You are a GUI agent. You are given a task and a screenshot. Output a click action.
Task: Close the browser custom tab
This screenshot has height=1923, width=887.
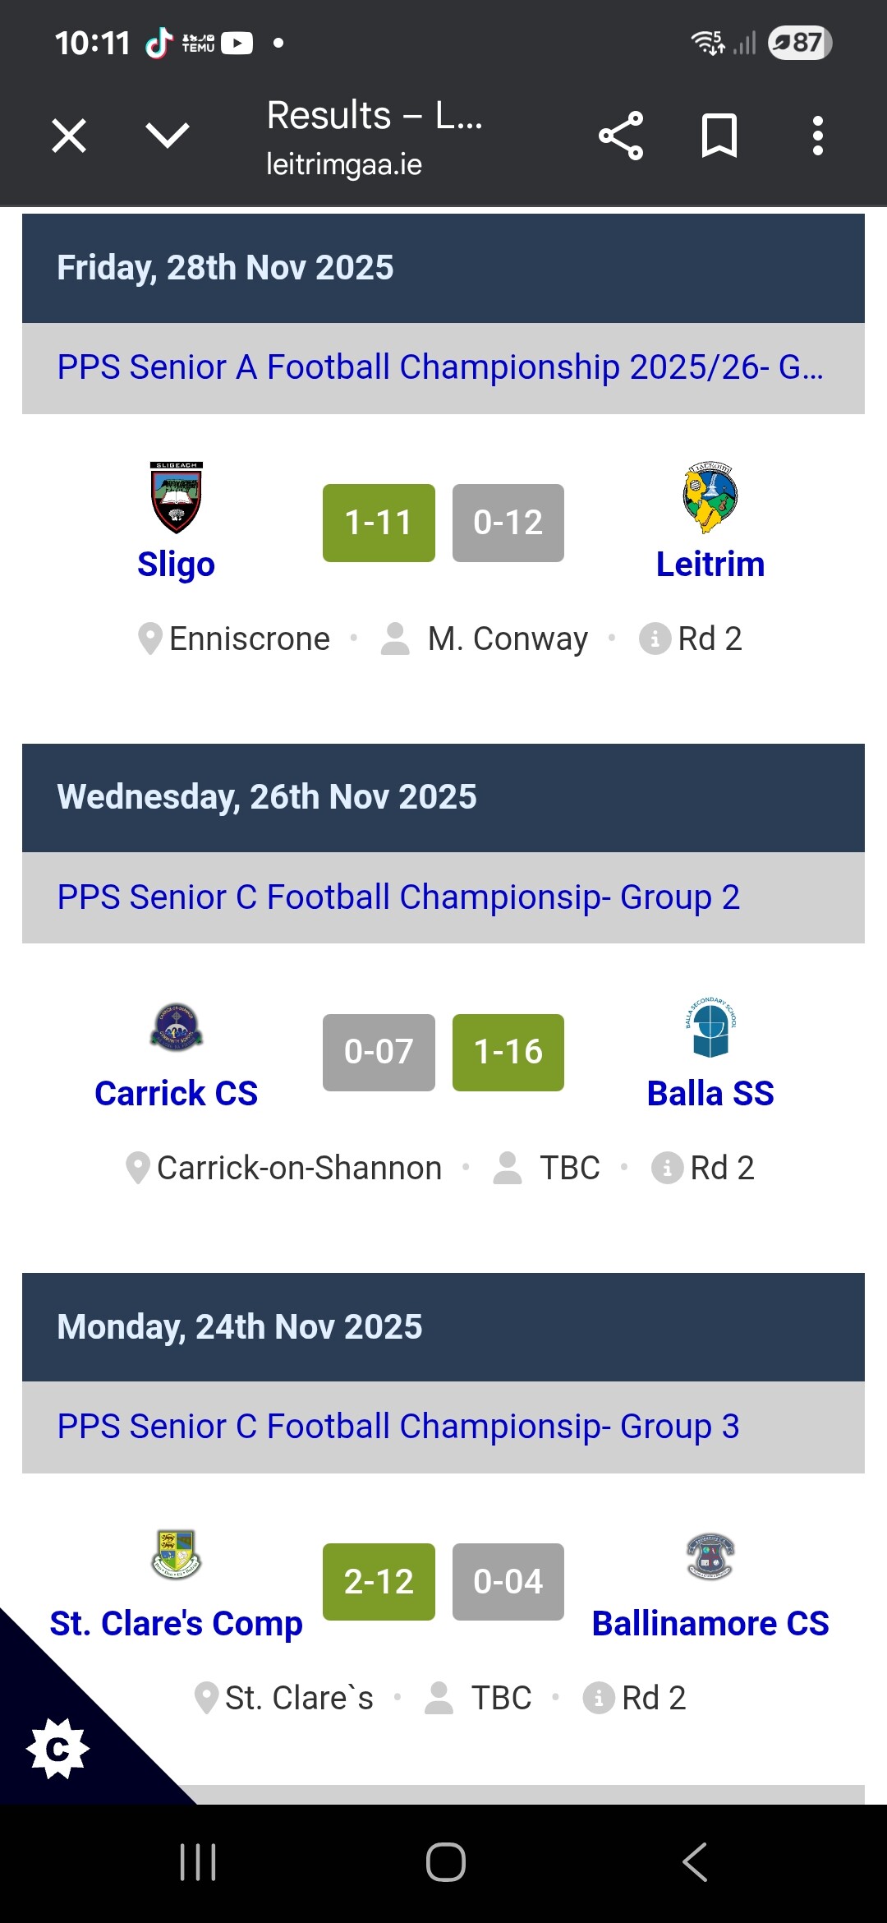tap(69, 136)
